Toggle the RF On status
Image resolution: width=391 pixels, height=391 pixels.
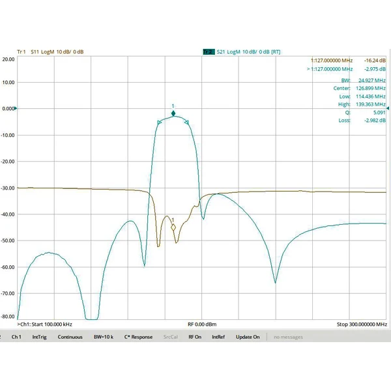[x=195, y=337]
